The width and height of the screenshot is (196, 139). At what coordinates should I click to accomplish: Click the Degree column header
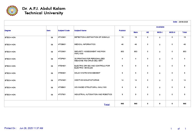(x=8, y=30)
